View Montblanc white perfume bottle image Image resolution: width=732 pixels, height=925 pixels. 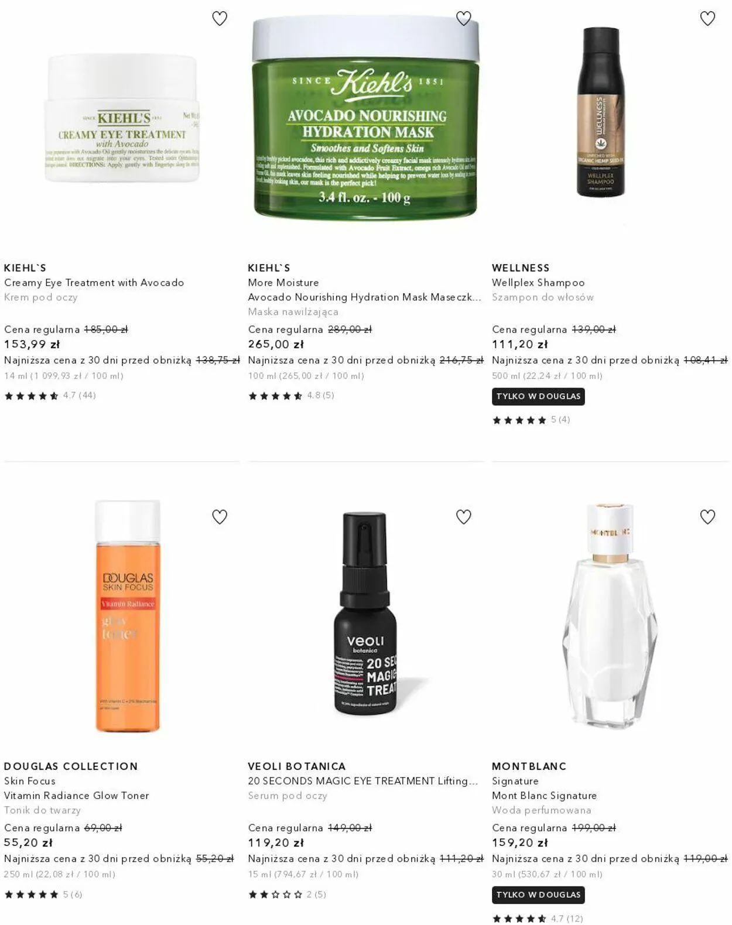pyautogui.click(x=610, y=615)
